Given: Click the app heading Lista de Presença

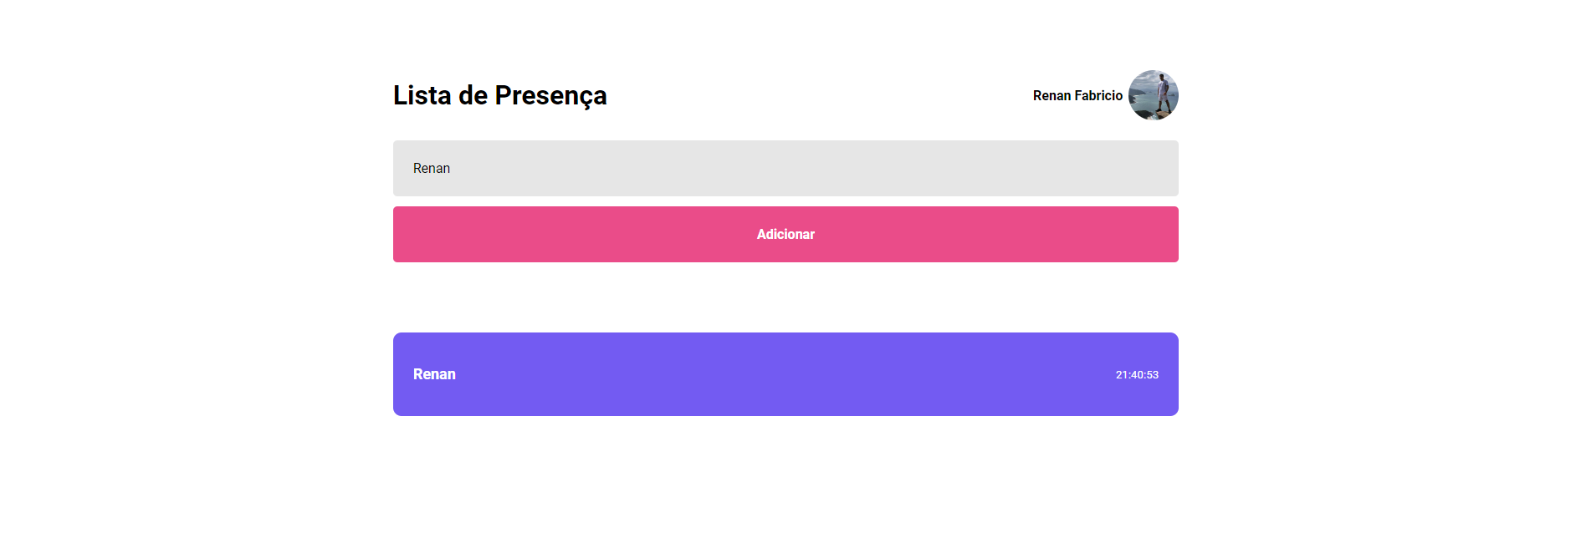Looking at the screenshot, I should tap(499, 95).
